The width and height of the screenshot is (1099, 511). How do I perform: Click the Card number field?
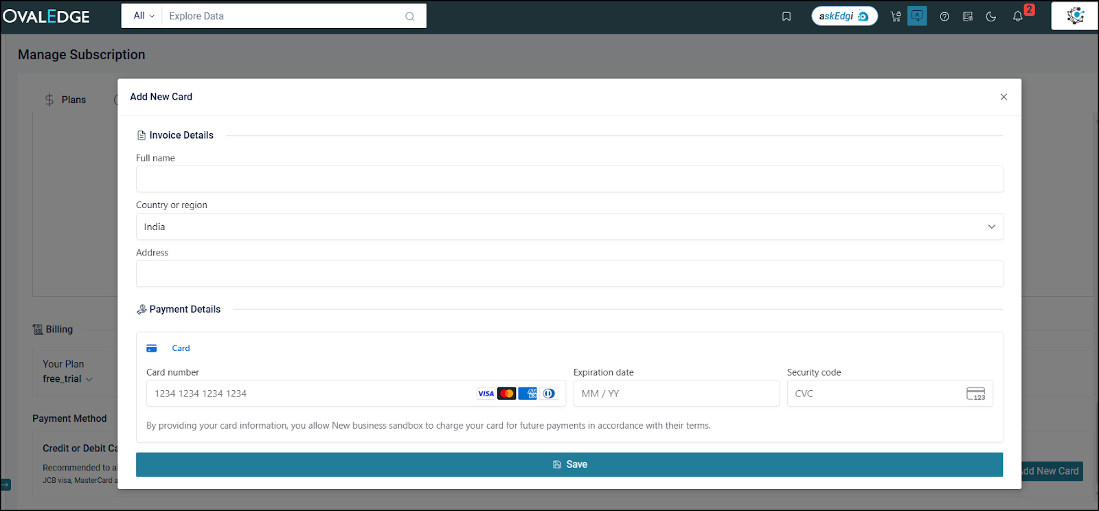tap(356, 394)
